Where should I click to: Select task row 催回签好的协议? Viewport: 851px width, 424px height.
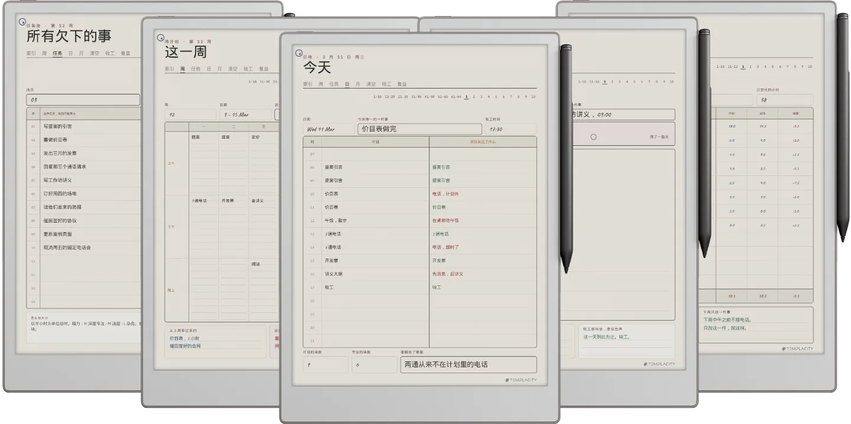[x=83, y=221]
